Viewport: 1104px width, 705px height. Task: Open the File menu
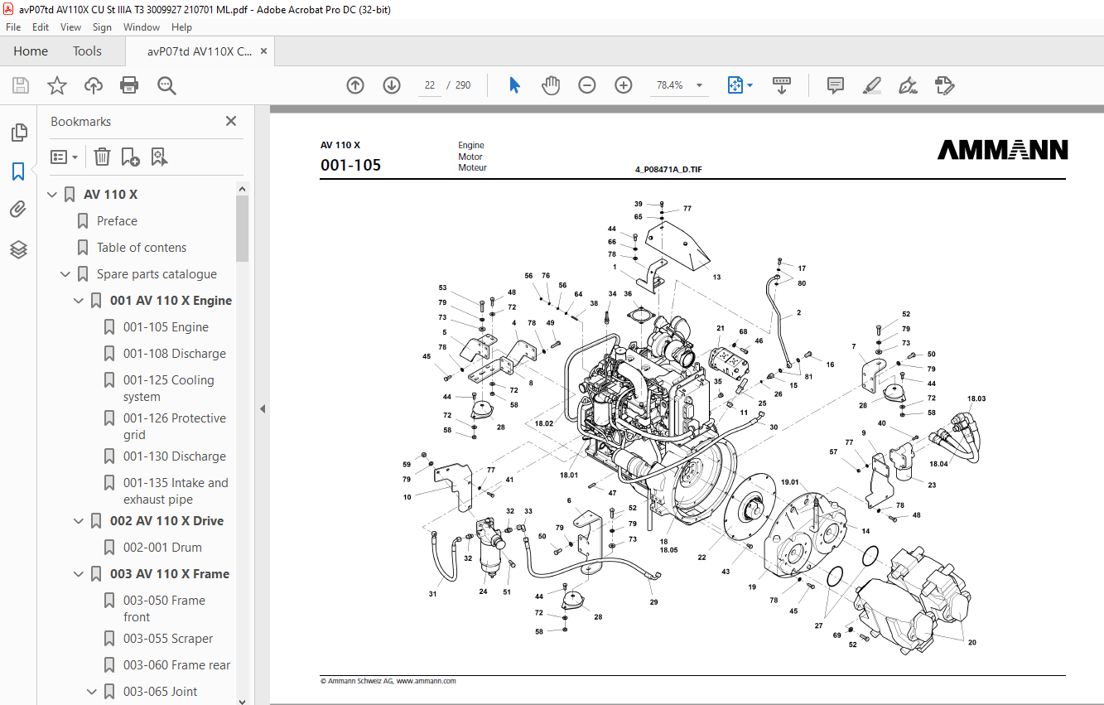[13, 27]
